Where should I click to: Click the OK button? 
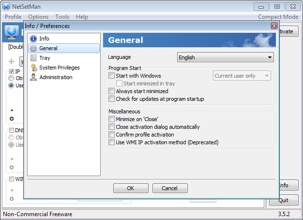tap(131, 188)
